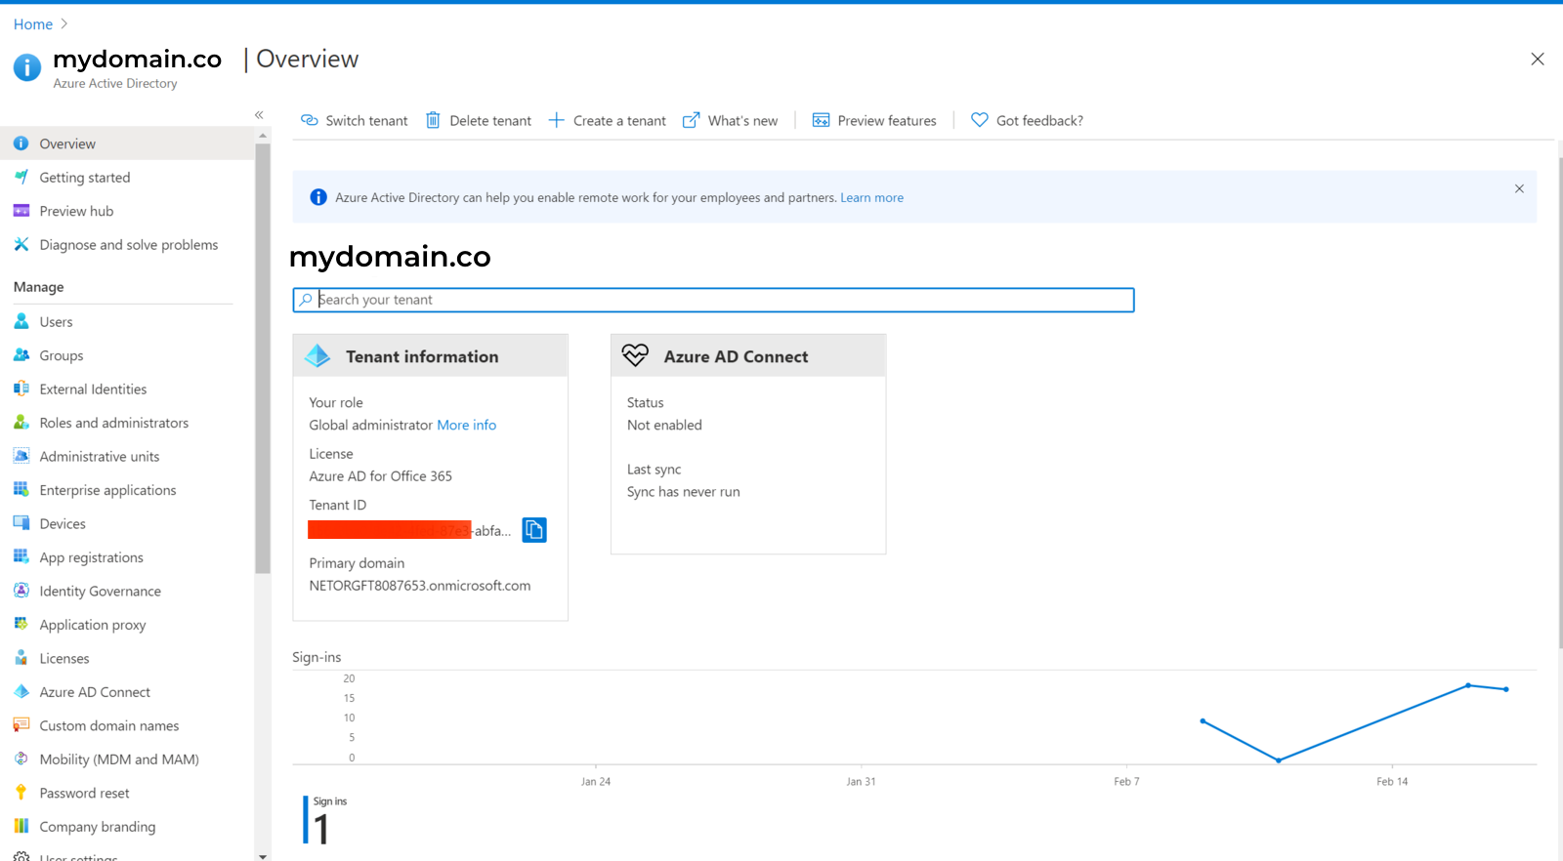Click the Mobility (MDM and MAM) icon
Screen dimensions: 1563x861
pyautogui.click(x=21, y=759)
